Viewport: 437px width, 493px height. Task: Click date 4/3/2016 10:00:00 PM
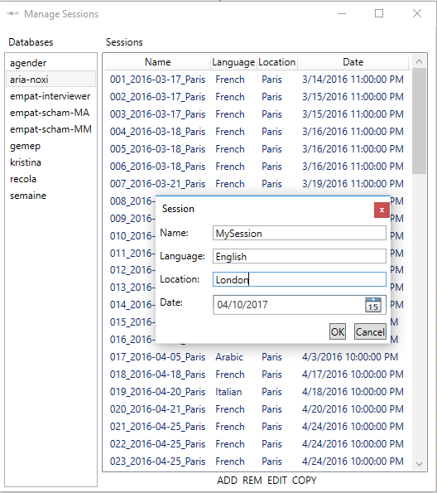350,357
